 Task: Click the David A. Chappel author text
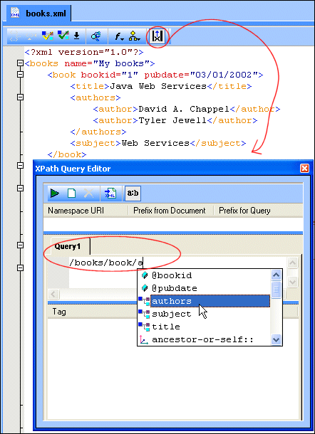click(x=184, y=109)
